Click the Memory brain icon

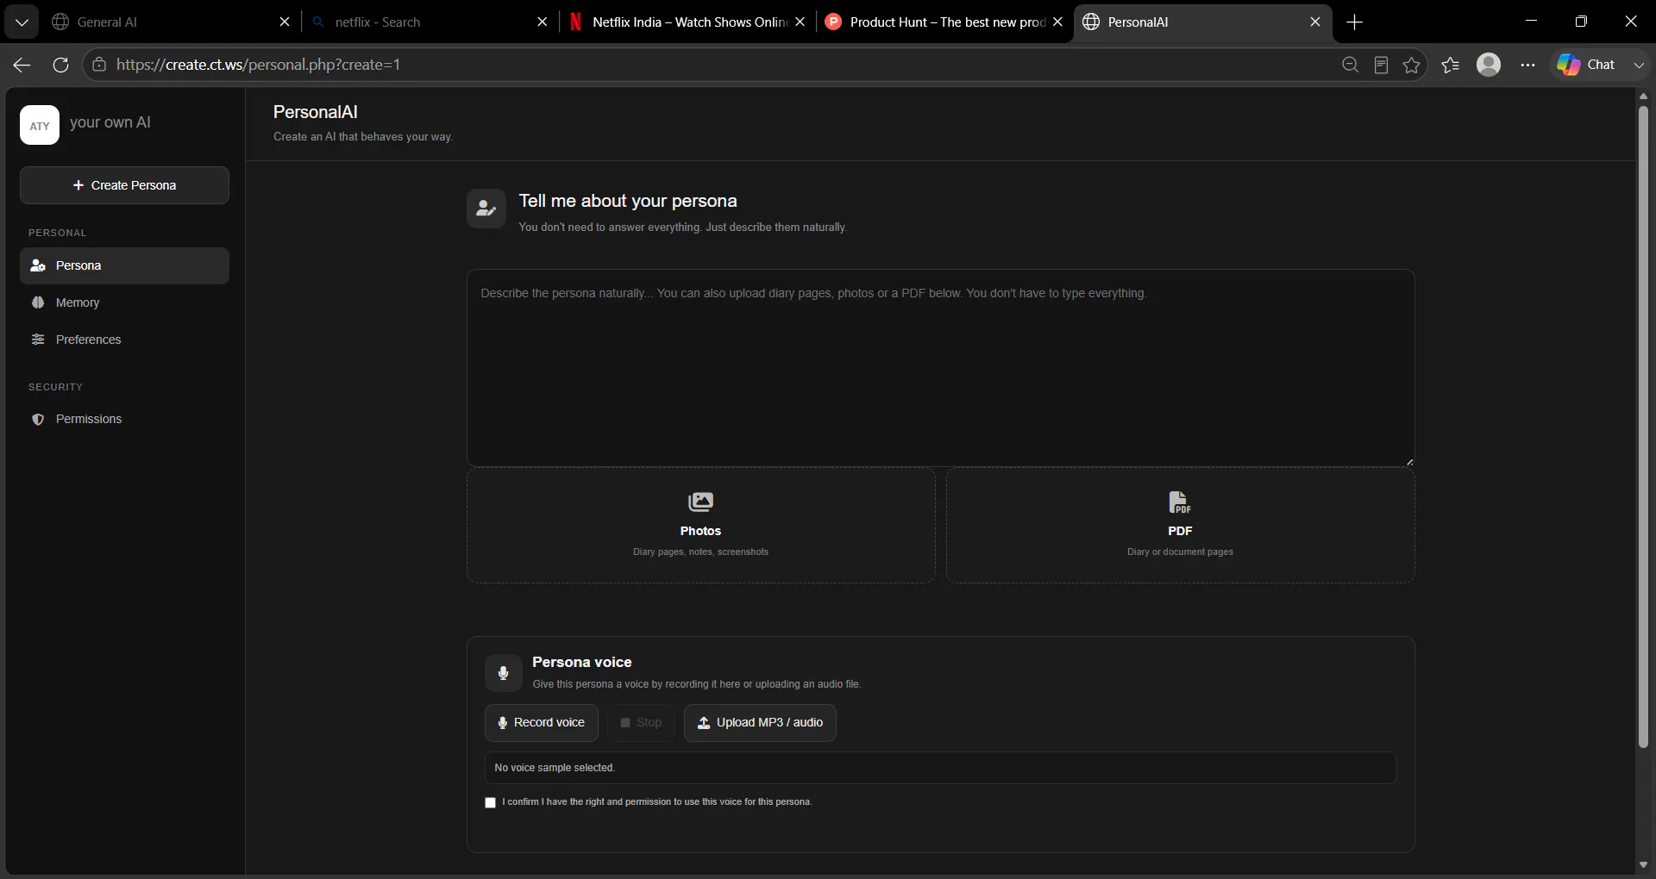point(38,302)
